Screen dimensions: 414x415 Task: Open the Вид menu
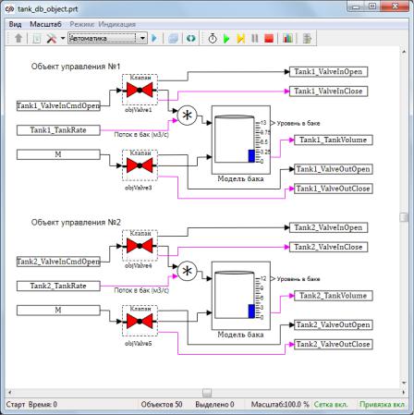point(15,24)
